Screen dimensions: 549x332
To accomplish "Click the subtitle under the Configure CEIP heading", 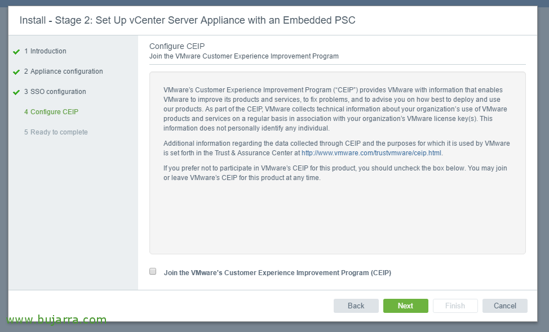I will [x=243, y=56].
